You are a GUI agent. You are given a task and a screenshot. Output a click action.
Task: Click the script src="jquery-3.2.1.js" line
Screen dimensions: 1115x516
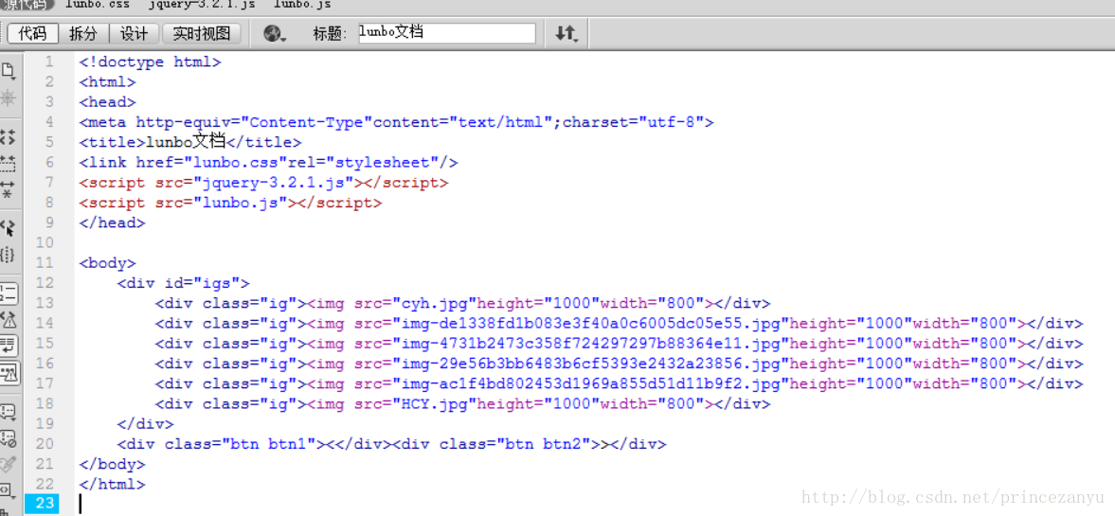263,183
